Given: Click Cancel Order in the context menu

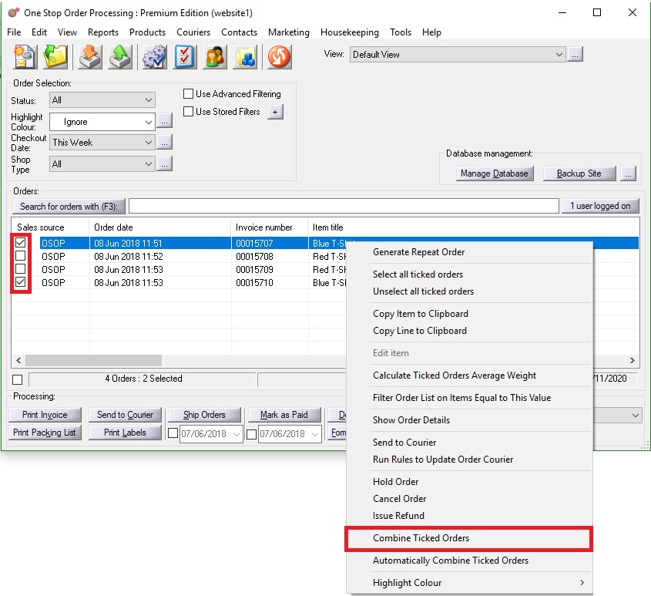Looking at the screenshot, I should tap(469, 498).
